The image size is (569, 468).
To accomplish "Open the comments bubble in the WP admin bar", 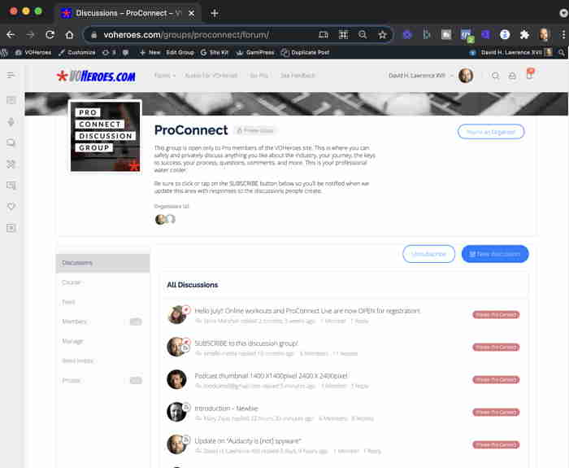I will 125,53.
